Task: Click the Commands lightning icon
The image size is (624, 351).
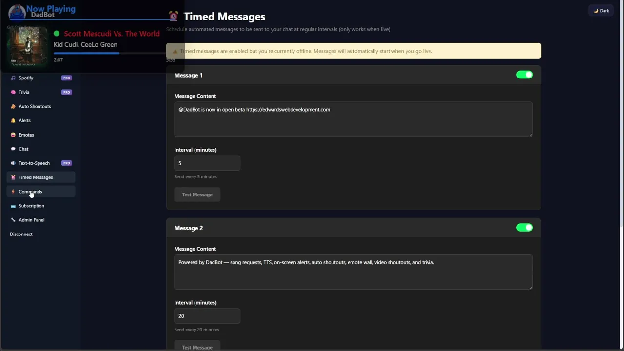Action: click(13, 192)
